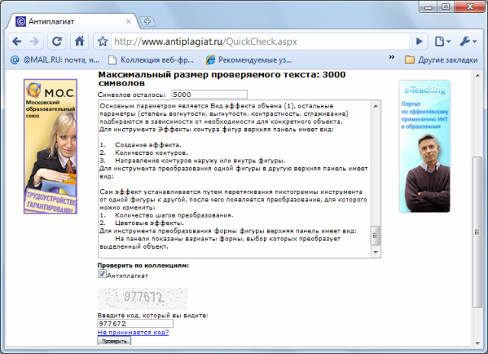Open the e-Teaching advertisement banner
The image size is (488, 354).
(x=425, y=146)
